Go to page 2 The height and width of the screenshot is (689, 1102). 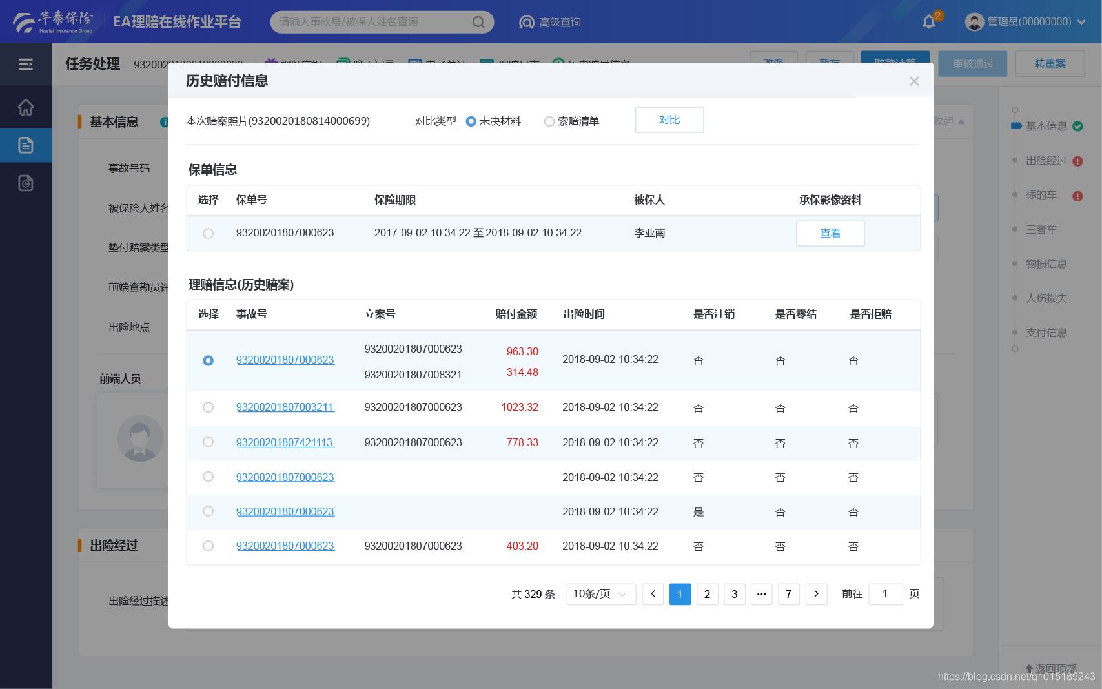(708, 594)
